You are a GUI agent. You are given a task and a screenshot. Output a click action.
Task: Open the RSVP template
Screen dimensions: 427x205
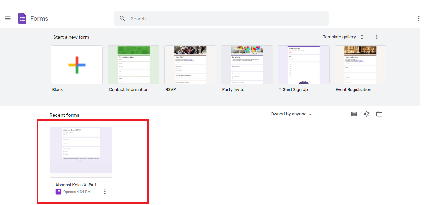190,65
